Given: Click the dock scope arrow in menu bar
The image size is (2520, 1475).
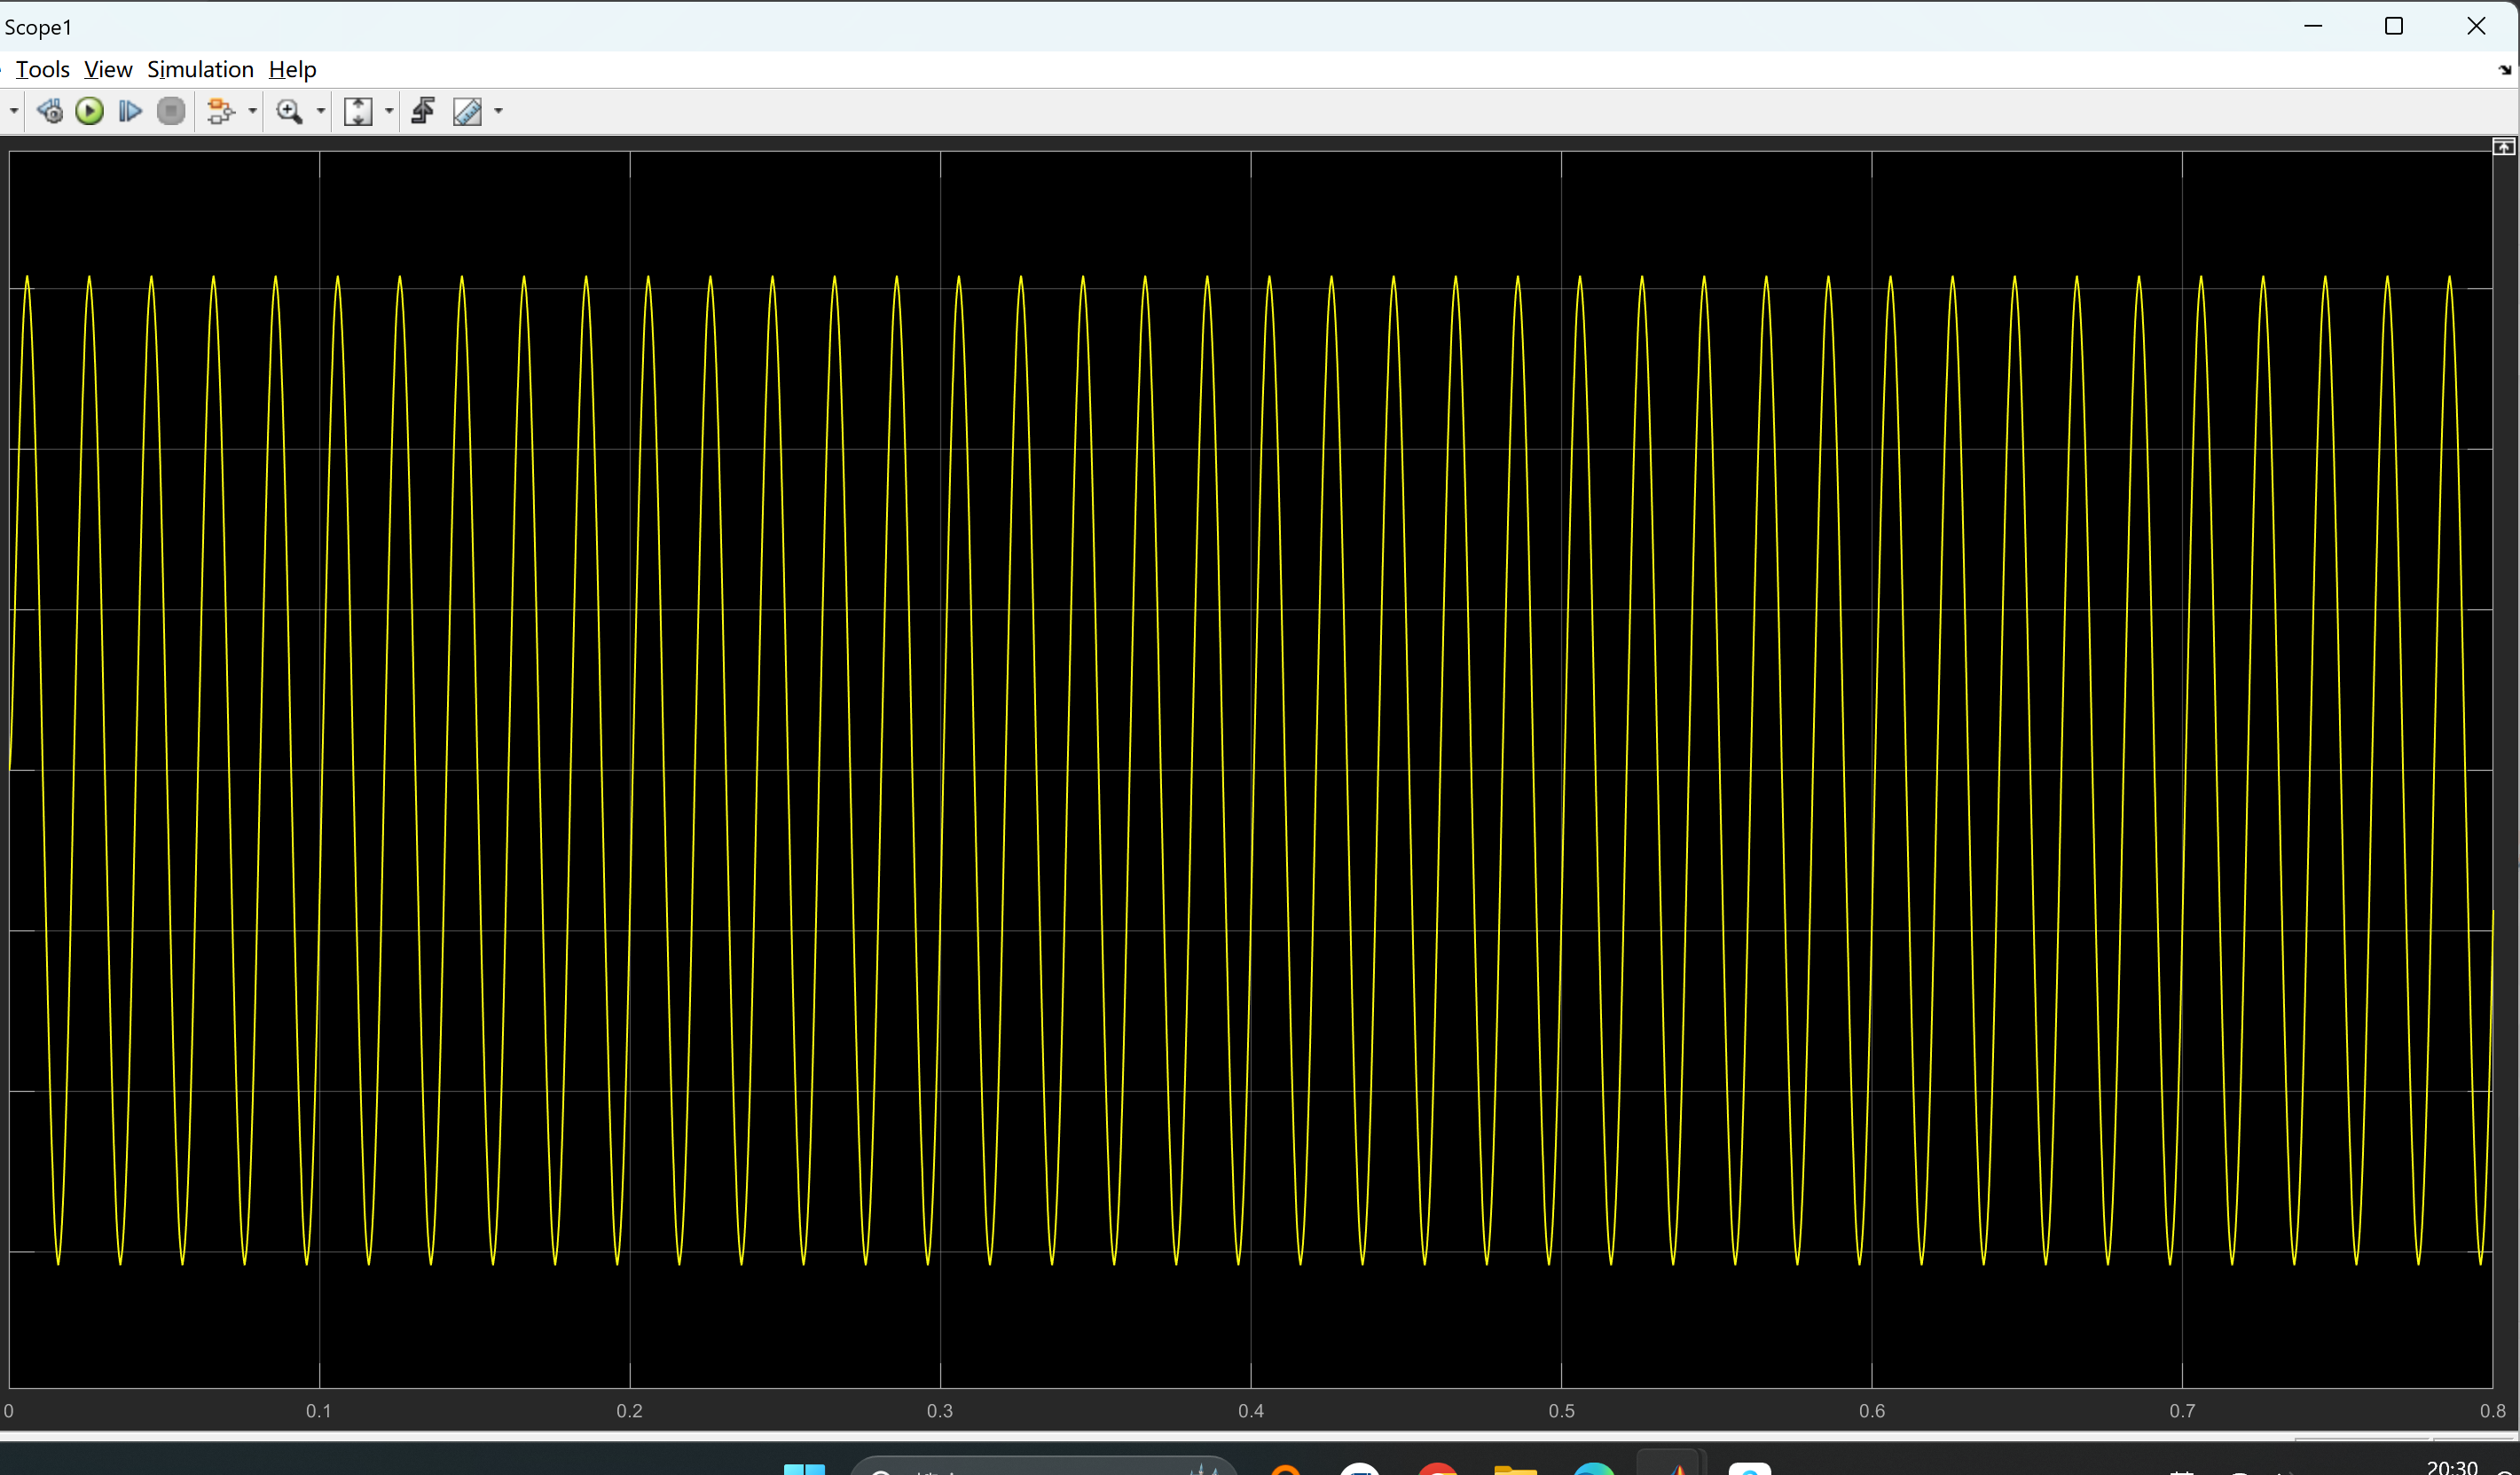Looking at the screenshot, I should (2505, 70).
